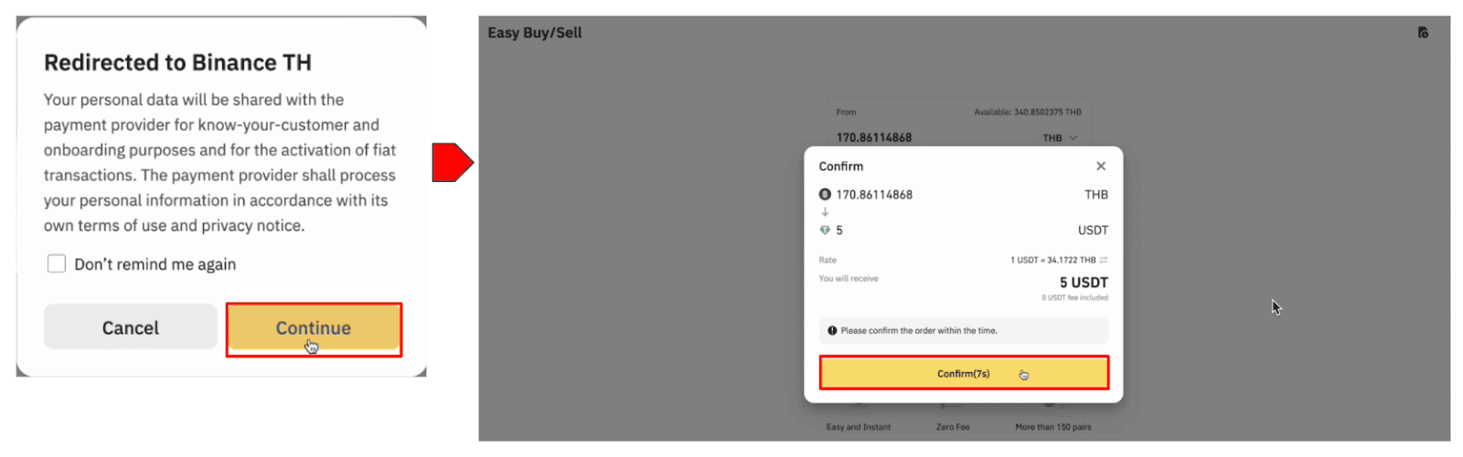This screenshot has height=457, width=1463.
Task: Click the Available 340.8502375 THB balance text
Action: coord(1027,112)
